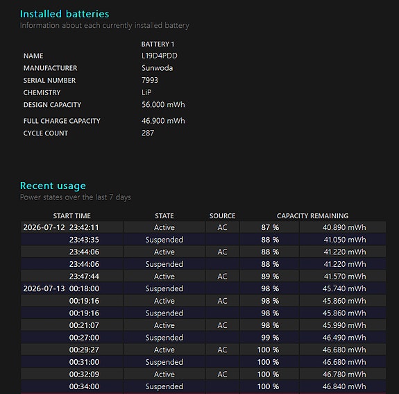
Task: Click the Installed batteries heading
Action: 65,14
